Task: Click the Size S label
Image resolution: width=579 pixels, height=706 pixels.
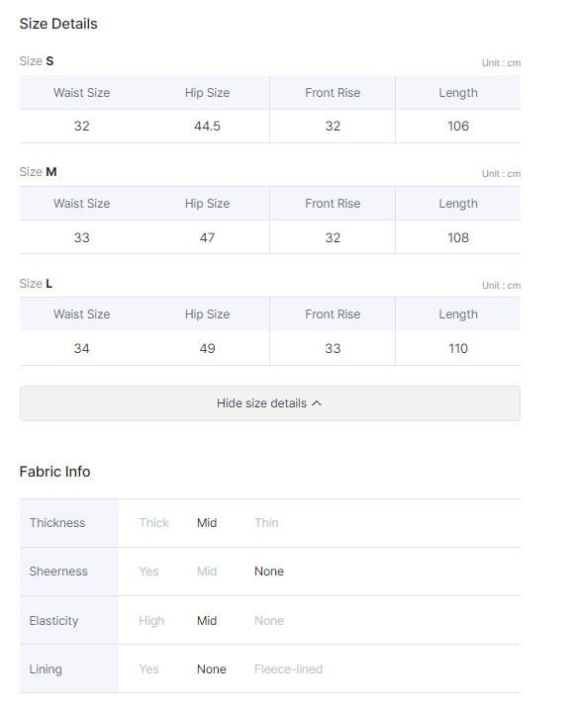Action: [37, 60]
